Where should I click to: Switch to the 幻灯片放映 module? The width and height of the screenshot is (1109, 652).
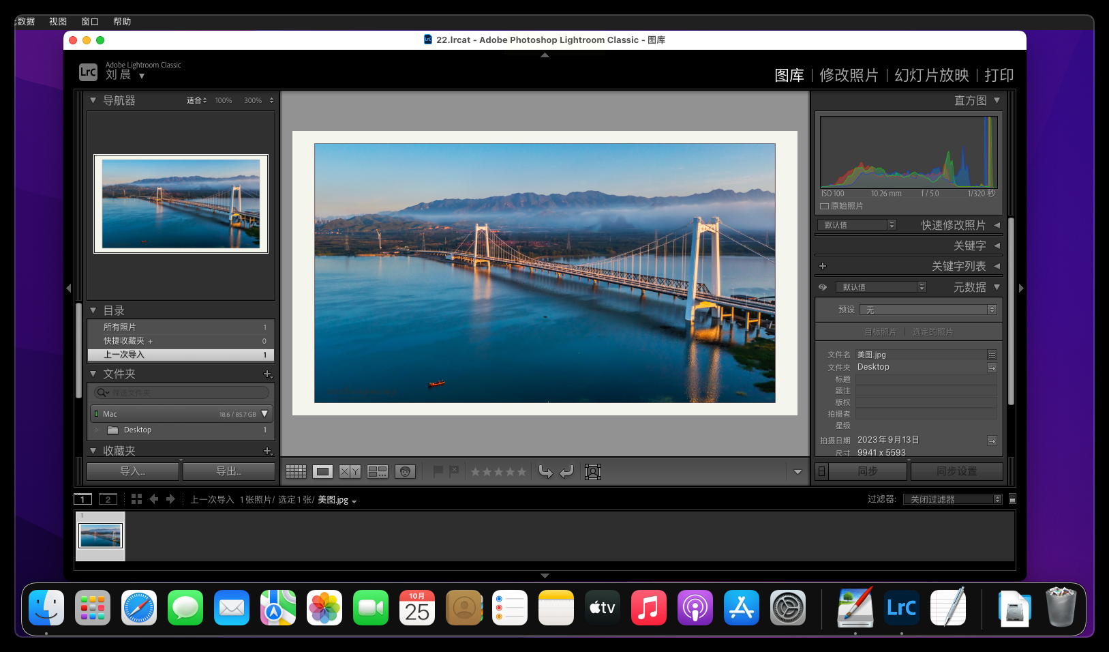931,75
